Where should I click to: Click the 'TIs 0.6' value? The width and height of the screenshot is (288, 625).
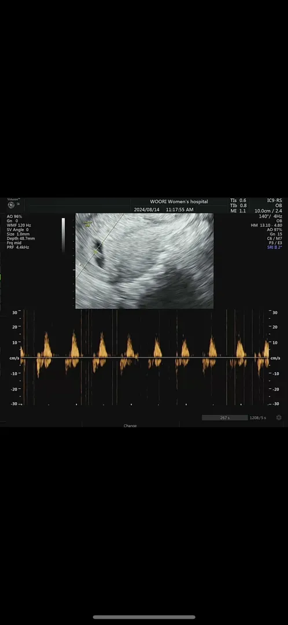[238, 200]
